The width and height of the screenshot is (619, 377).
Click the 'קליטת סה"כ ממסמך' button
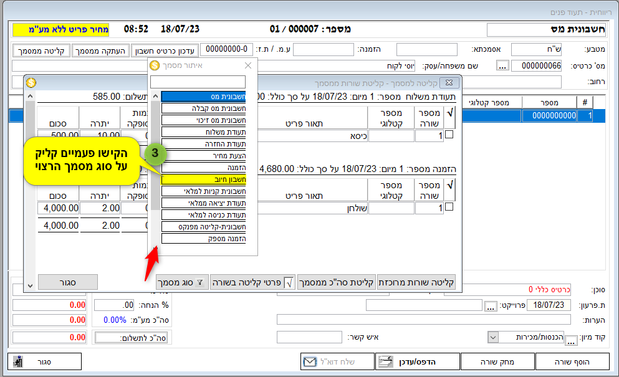click(336, 283)
